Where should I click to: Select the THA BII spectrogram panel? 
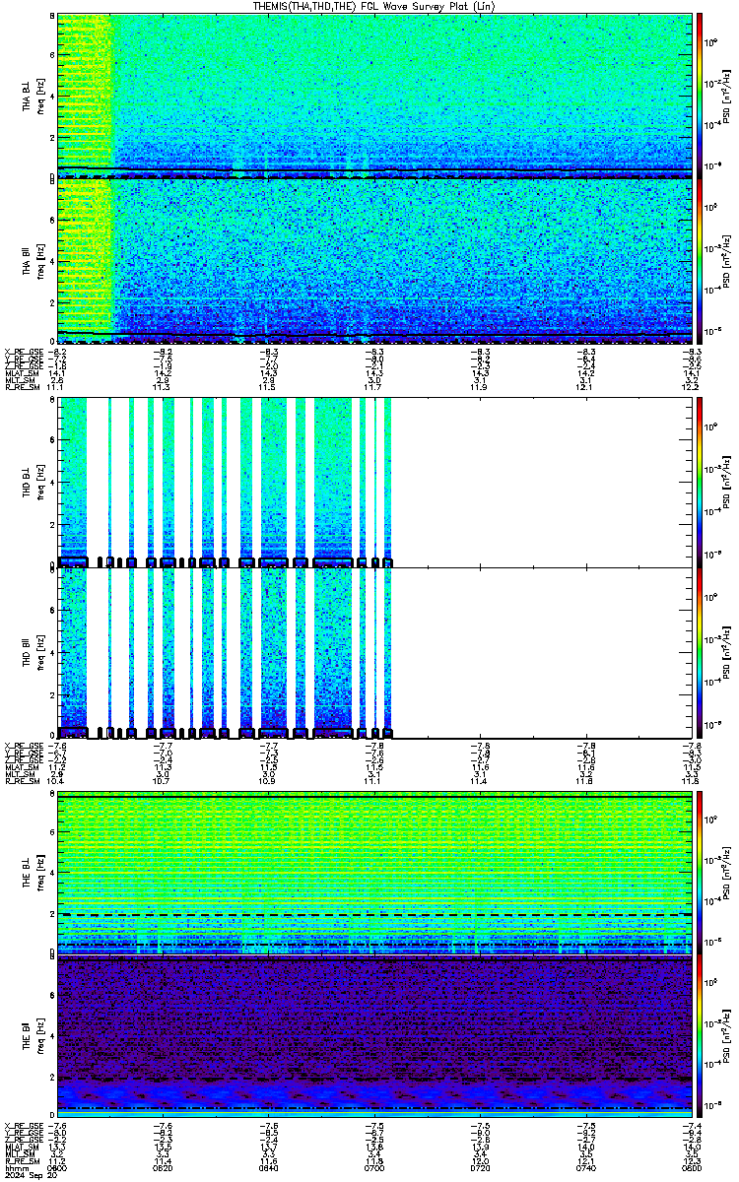point(373,261)
